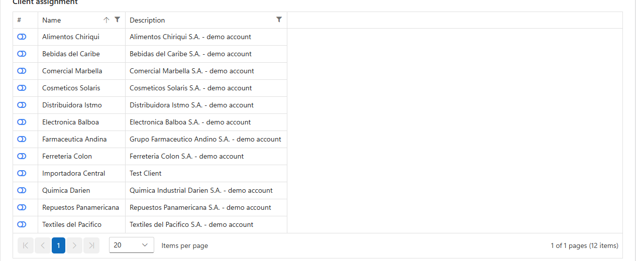This screenshot has width=636, height=261.
Task: Open the Name column filter
Action: 118,20
